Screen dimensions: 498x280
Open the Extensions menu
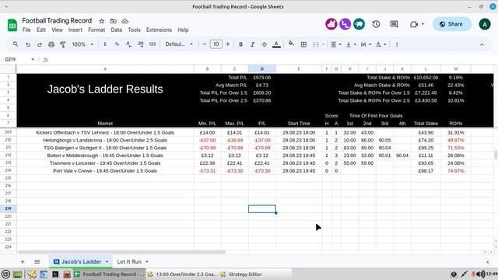tap(159, 30)
